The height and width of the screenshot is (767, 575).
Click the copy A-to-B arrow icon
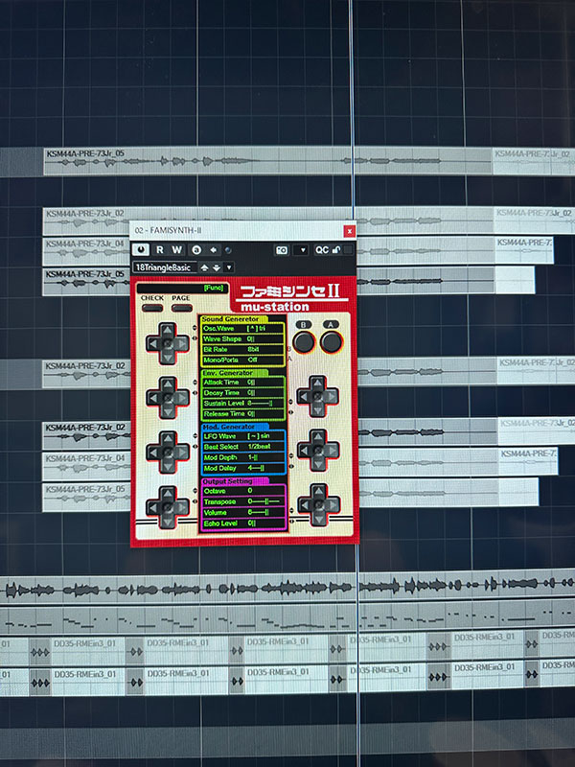click(x=213, y=250)
